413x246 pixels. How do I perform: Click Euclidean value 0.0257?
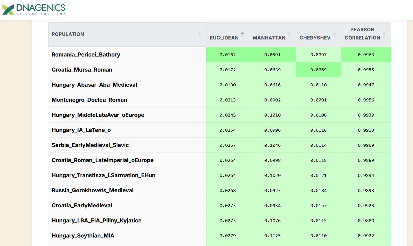click(228, 145)
